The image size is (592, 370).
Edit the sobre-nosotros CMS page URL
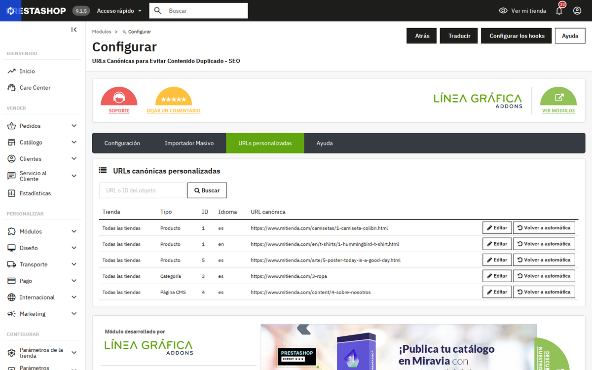coord(497,292)
